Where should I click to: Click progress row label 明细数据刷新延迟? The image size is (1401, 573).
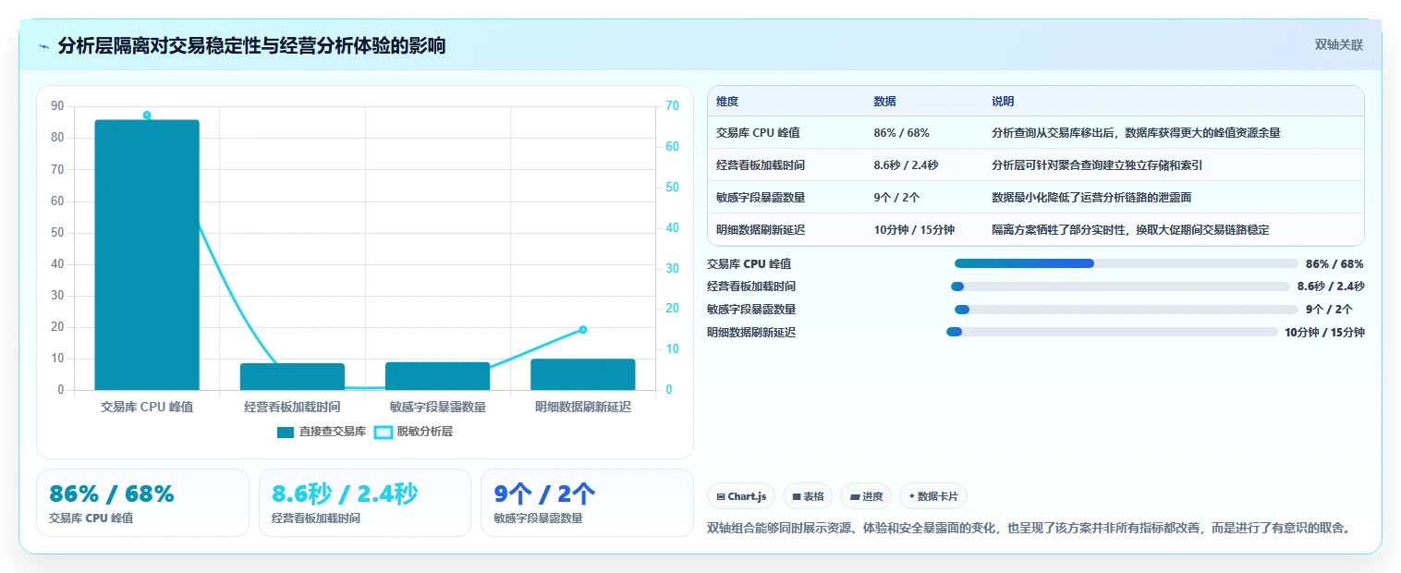point(751,333)
